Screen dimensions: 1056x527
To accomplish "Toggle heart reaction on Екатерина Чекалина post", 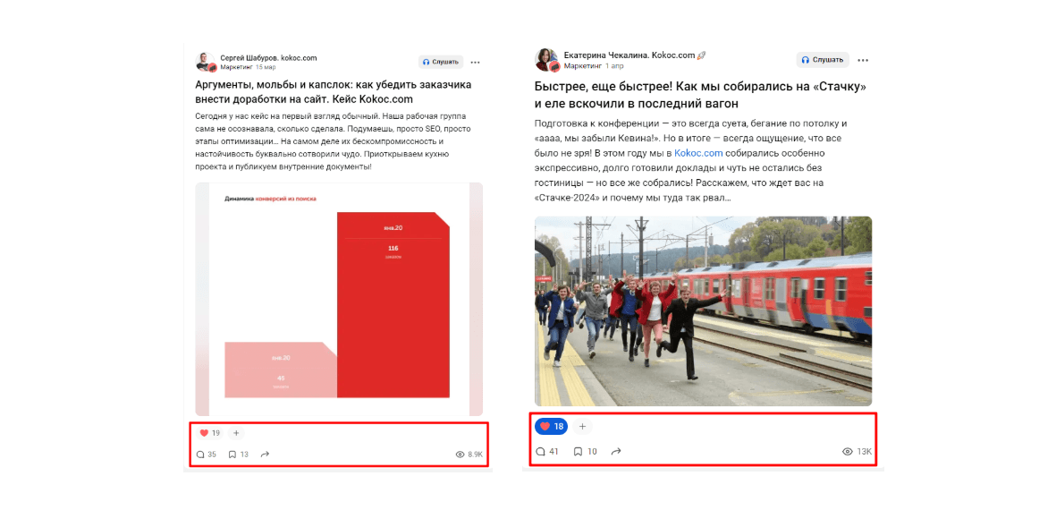I will point(551,427).
